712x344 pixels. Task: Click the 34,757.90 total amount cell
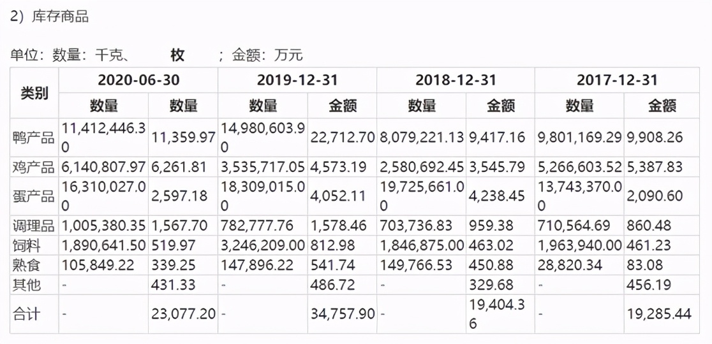tap(341, 314)
